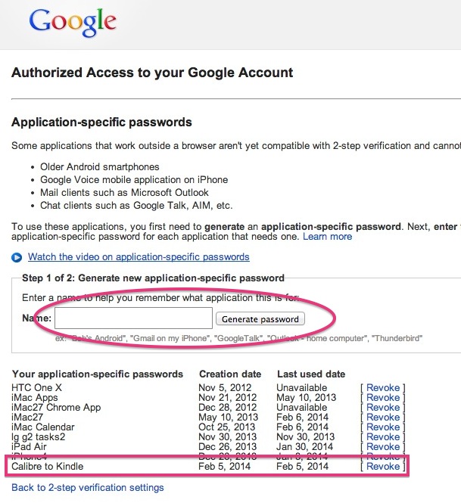Revoke the iMac27 Chrome App password
461x503 pixels.
(383, 408)
